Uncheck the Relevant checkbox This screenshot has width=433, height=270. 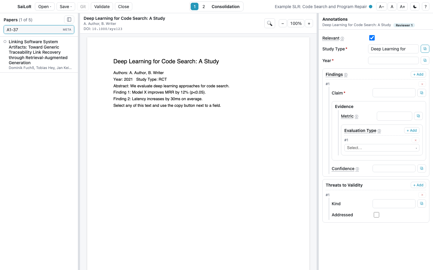click(x=372, y=38)
